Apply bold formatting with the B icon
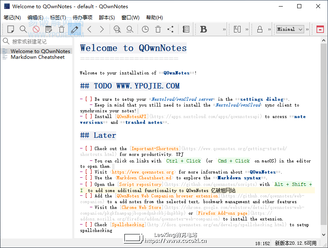The image size is (328, 248). pyautogui.click(x=204, y=29)
